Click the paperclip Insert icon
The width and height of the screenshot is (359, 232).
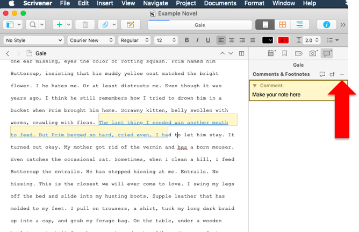[x=105, y=25]
